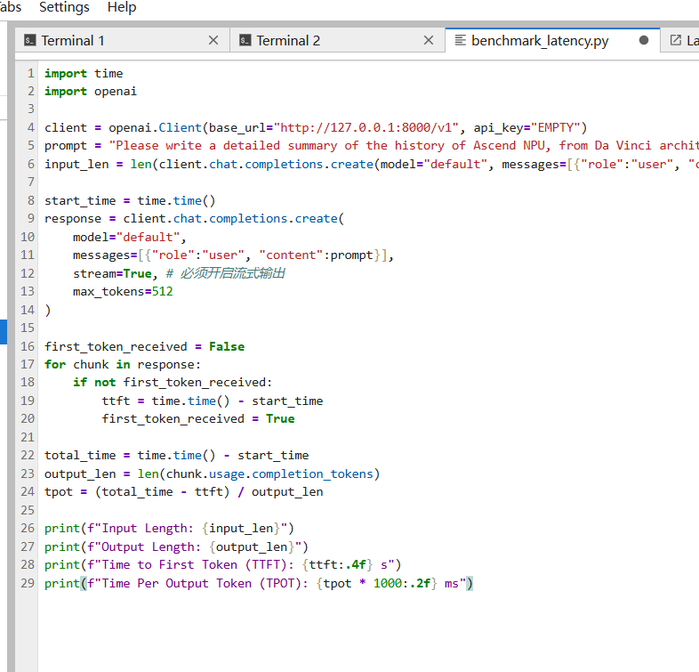Click the 'Input Length' print statement
Screen dimensions: 699x672
tap(169, 529)
